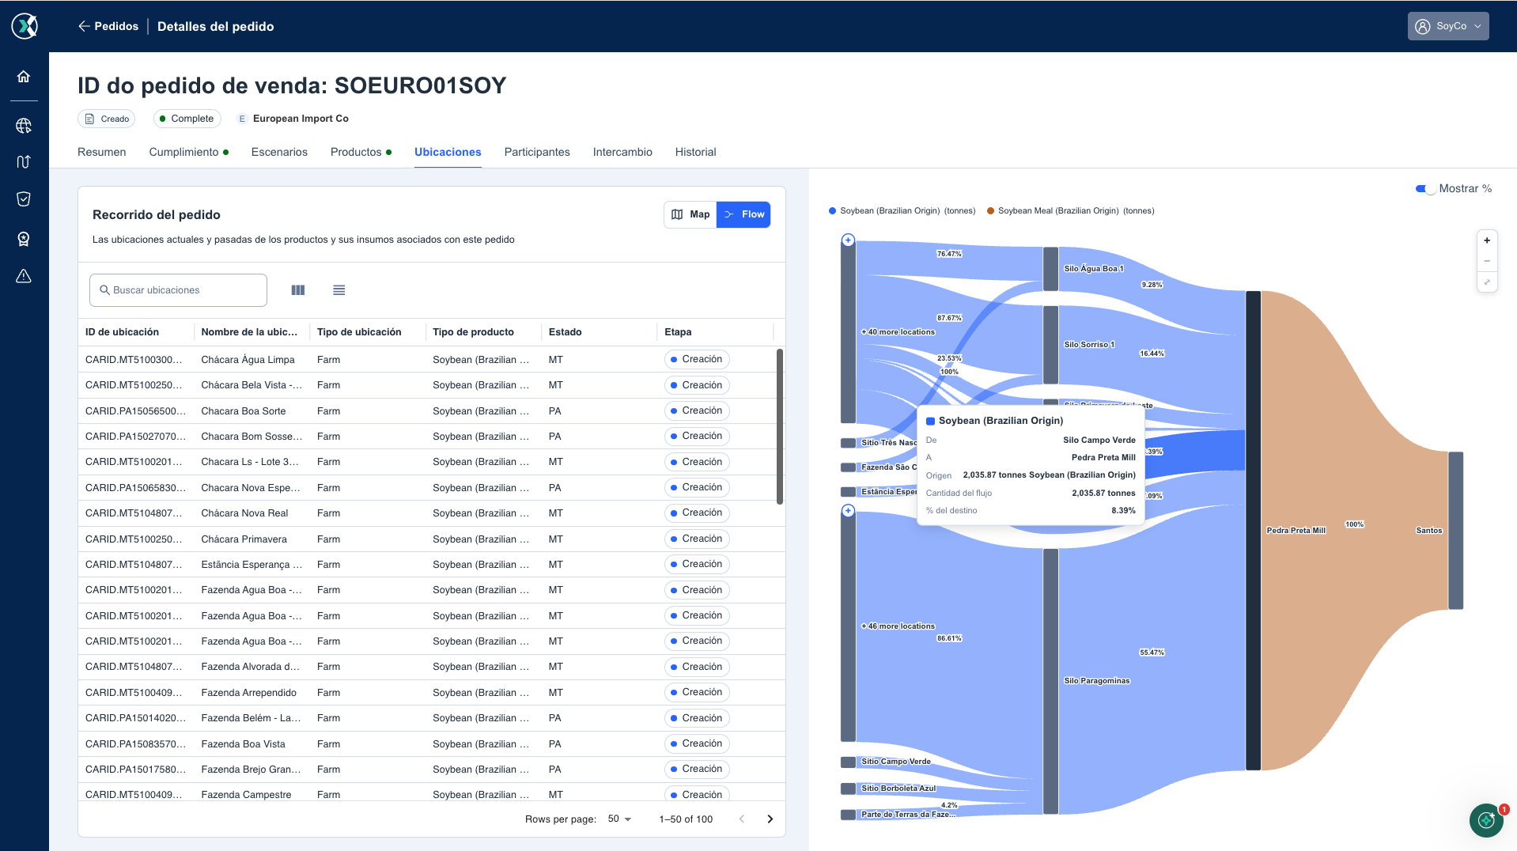Viewport: 1517px width, 851px height.
Task: Sort by ID de ubicación column
Action: [x=122, y=332]
